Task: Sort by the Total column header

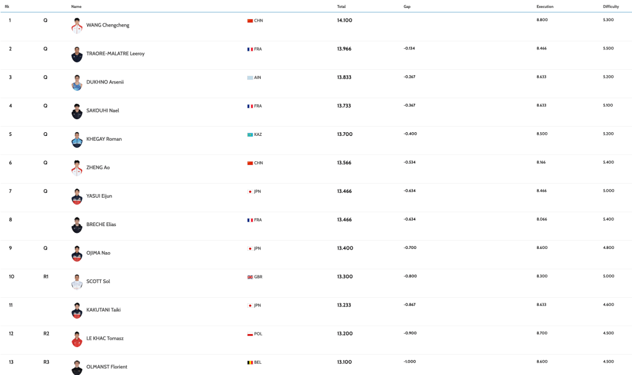Action: [341, 6]
